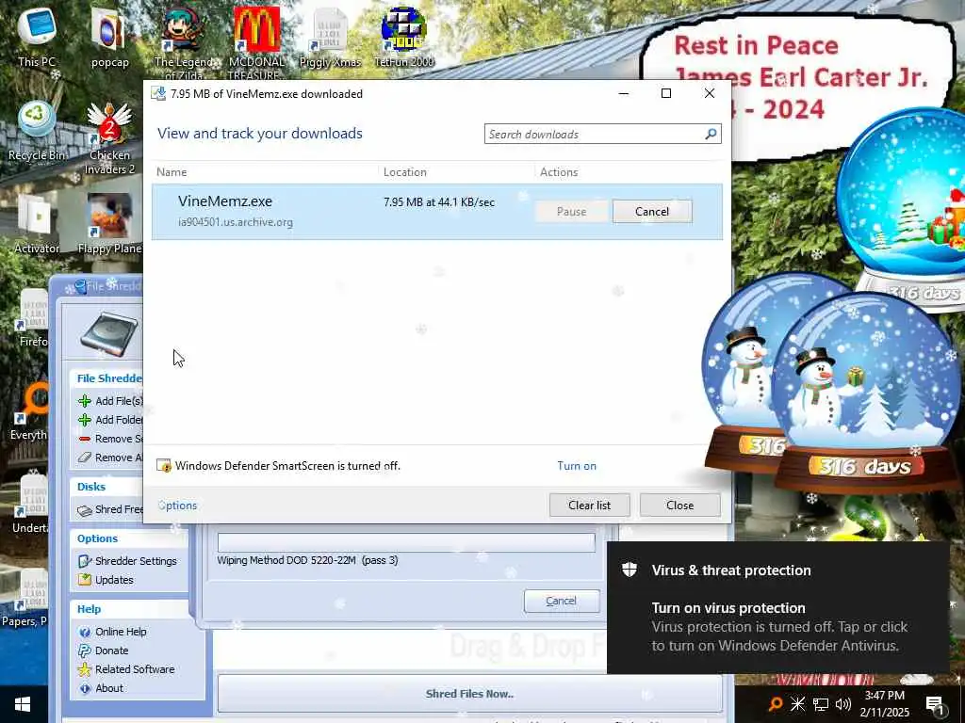Click the Location column header
This screenshot has height=723, width=965.
tap(404, 172)
